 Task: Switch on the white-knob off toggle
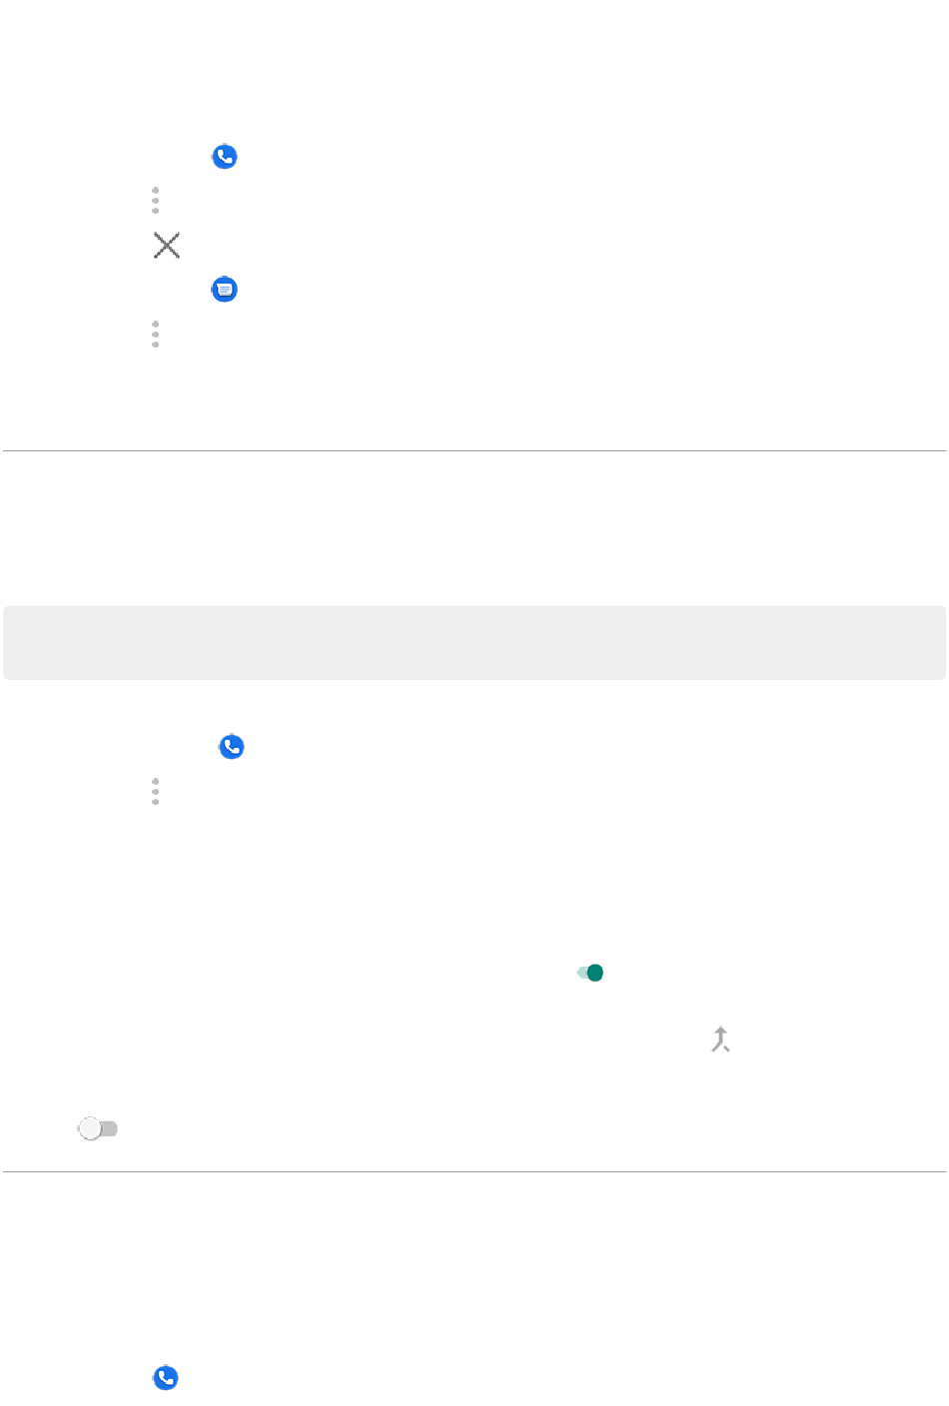98,1128
